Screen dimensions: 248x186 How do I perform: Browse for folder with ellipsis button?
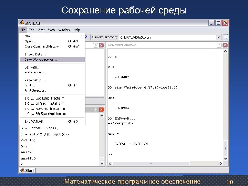pyautogui.click(x=226, y=37)
